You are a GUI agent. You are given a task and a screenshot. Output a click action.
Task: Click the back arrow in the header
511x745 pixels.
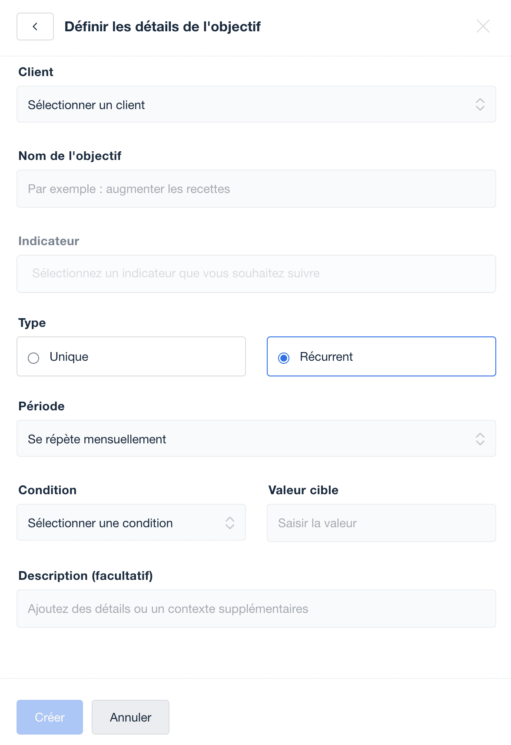click(35, 27)
